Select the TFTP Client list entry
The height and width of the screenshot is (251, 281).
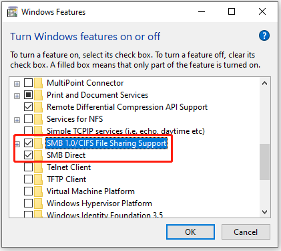[66, 179]
